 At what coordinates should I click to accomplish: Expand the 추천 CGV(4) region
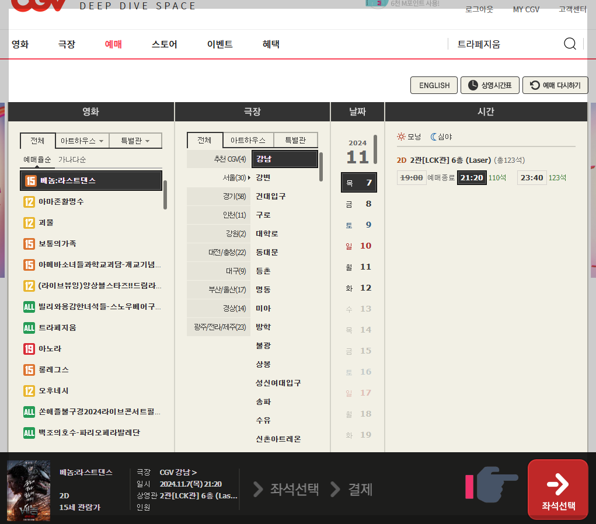pyautogui.click(x=218, y=159)
